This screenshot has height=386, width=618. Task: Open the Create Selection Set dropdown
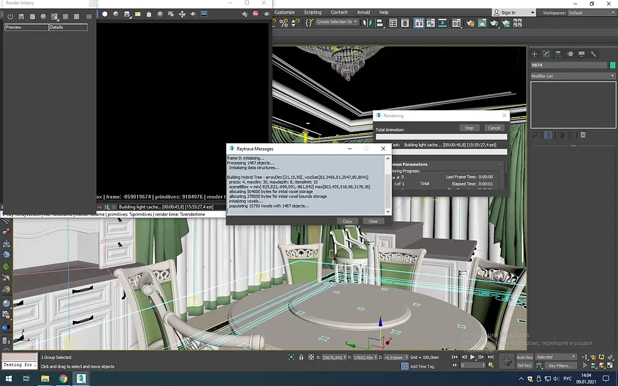tap(337, 22)
